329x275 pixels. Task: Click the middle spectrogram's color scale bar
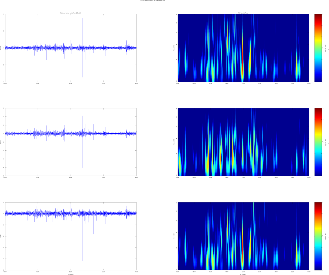coord(318,142)
